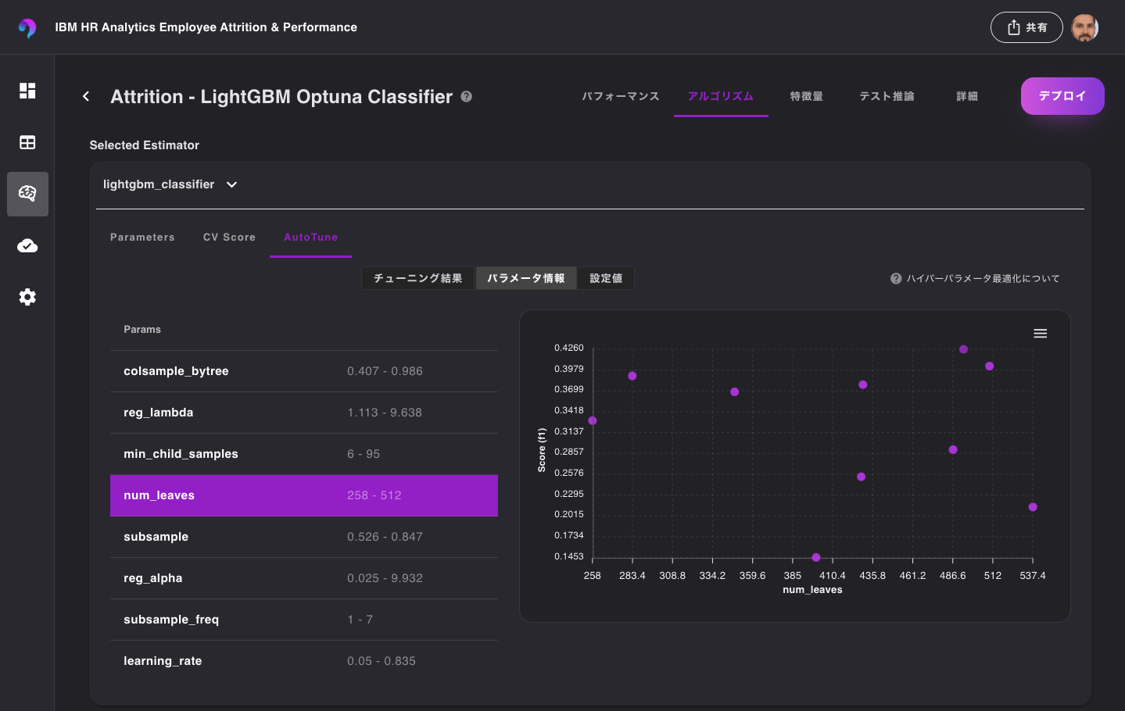Screen dimensions: 1125x711
Task: Select the learning_rate parameter row
Action: 304,661
